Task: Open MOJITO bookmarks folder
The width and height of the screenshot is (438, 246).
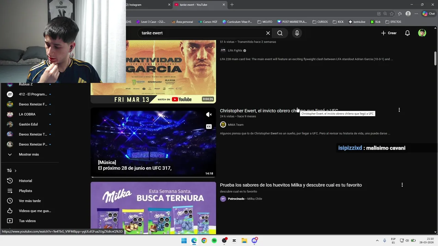Action: pos(265,22)
